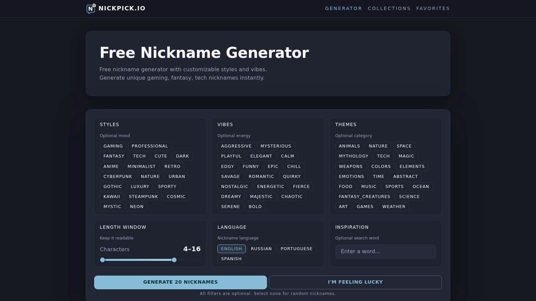
Task: Enable the Nostalgic vibe chip
Action: click(234, 187)
